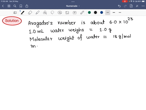Tap the handwritten word 'Avagadro's'

pos(40,24)
